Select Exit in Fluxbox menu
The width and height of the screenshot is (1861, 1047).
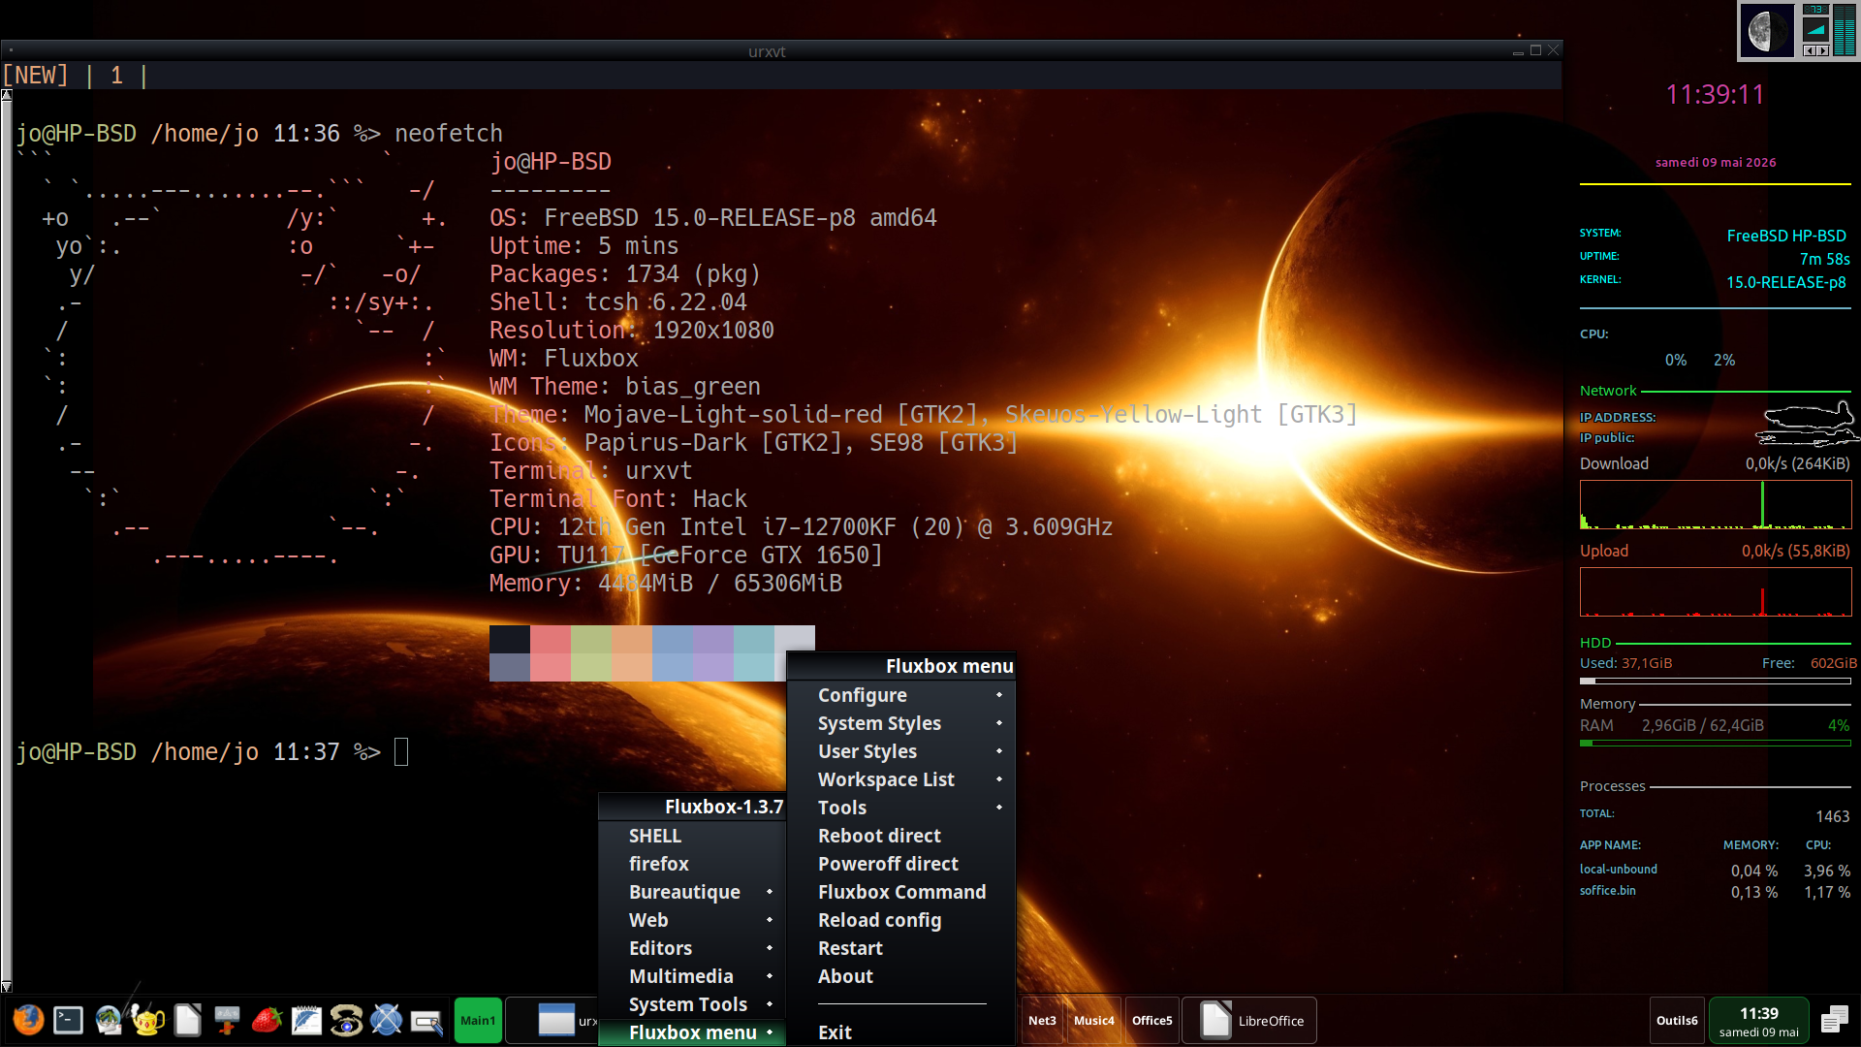coord(901,1032)
